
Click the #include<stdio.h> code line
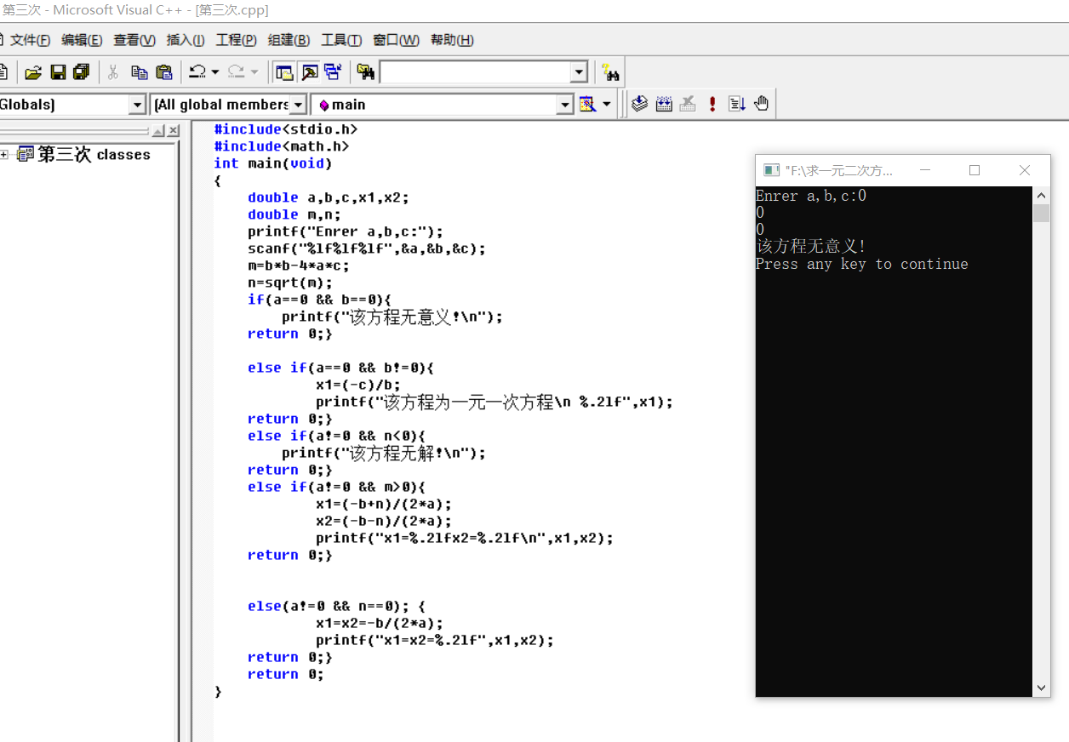point(286,129)
